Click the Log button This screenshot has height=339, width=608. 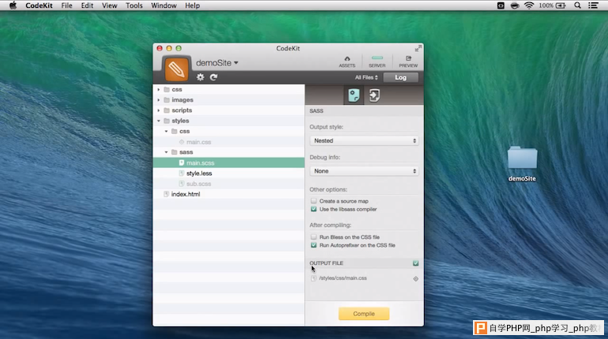[x=400, y=77]
